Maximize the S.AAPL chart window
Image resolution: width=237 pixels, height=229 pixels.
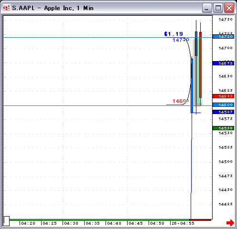[x=218, y=8]
